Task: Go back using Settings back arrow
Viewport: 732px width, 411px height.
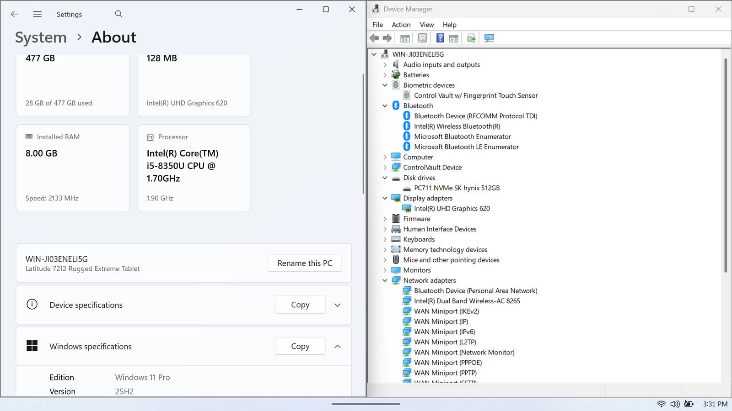Action: [15, 14]
